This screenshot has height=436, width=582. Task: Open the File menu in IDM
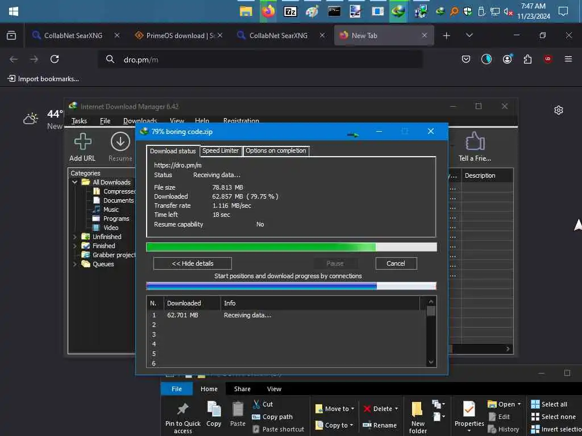click(105, 121)
